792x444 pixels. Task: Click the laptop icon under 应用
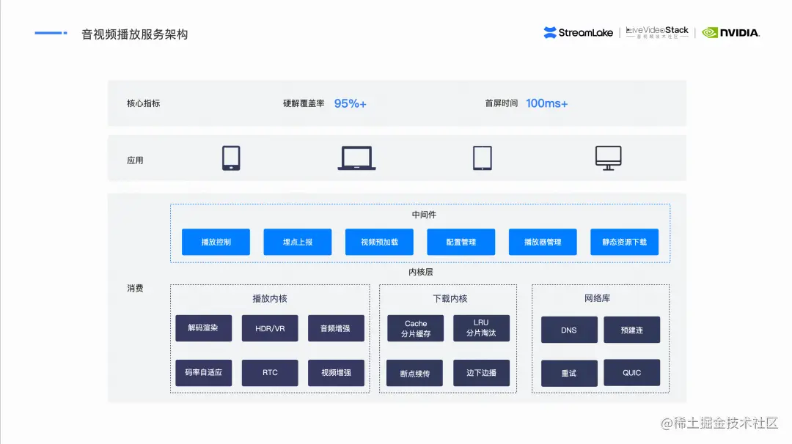[x=356, y=158]
